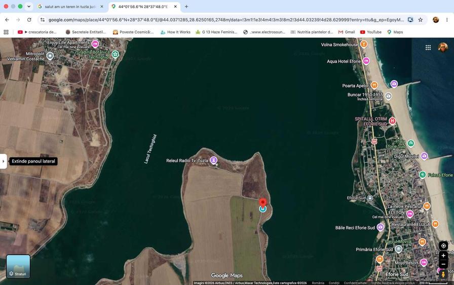Zoom in with the plus button
The height and width of the screenshot is (285, 454).
[443, 256]
